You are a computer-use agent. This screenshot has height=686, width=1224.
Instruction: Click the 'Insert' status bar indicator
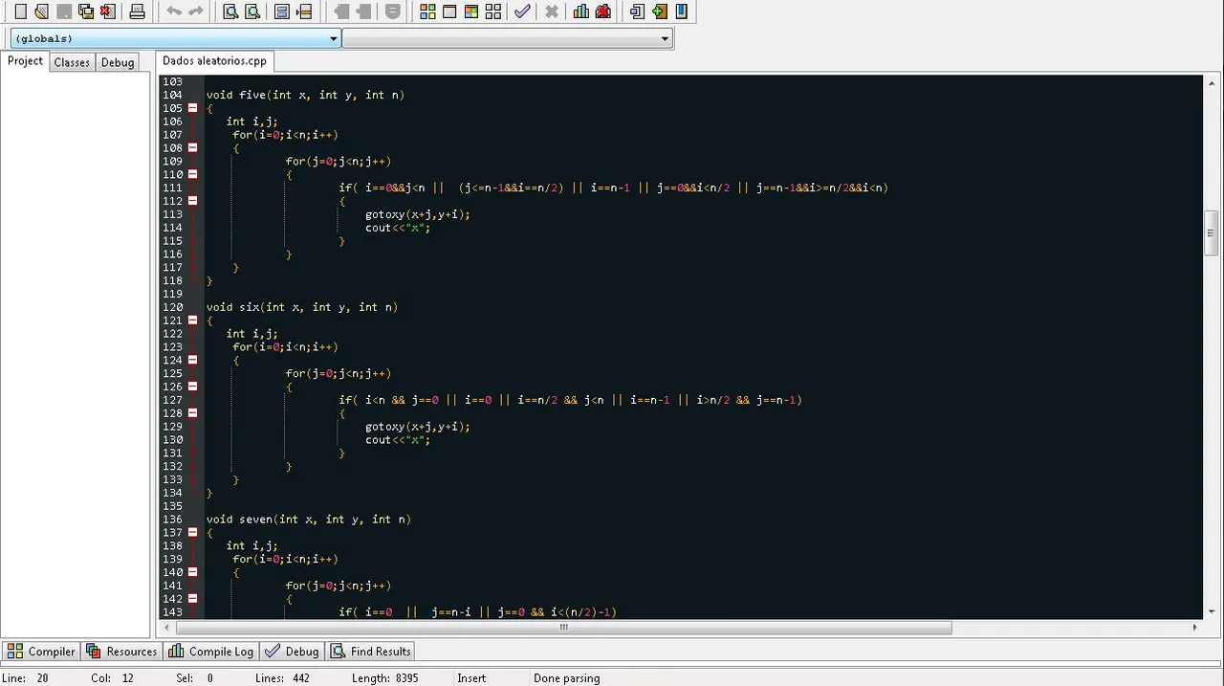(x=471, y=677)
